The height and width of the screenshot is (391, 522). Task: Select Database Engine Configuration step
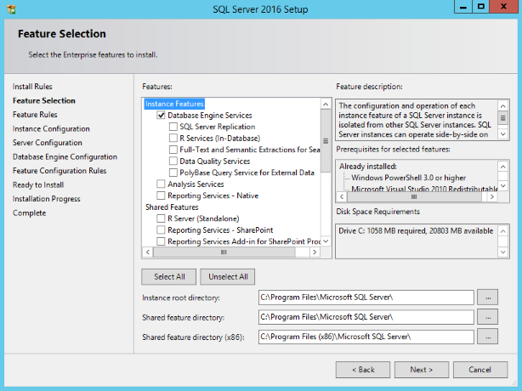pyautogui.click(x=65, y=156)
